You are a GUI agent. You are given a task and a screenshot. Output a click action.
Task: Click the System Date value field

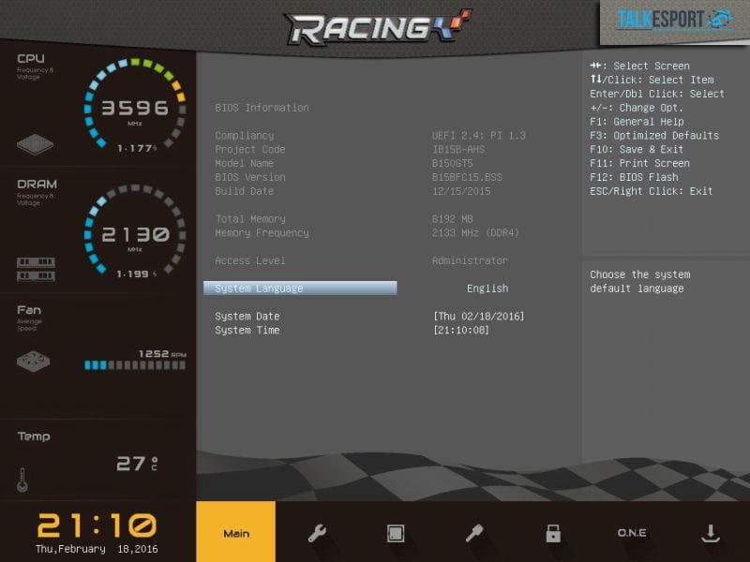click(x=478, y=317)
